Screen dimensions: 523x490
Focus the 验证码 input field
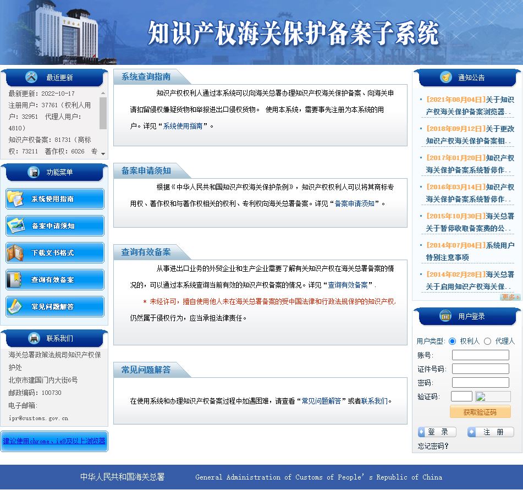[461, 397]
